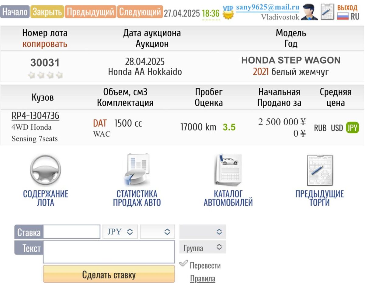Viewport: 365px width, 283px height.
Task: Open chassis number RP4-1304736 link
Action: (35, 116)
